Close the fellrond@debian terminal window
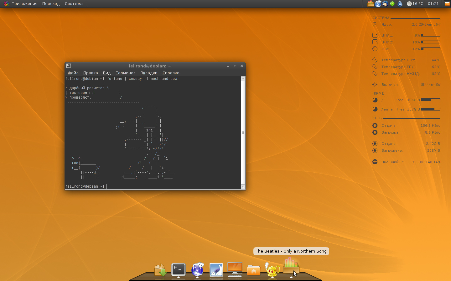The height and width of the screenshot is (281, 451). tap(242, 66)
